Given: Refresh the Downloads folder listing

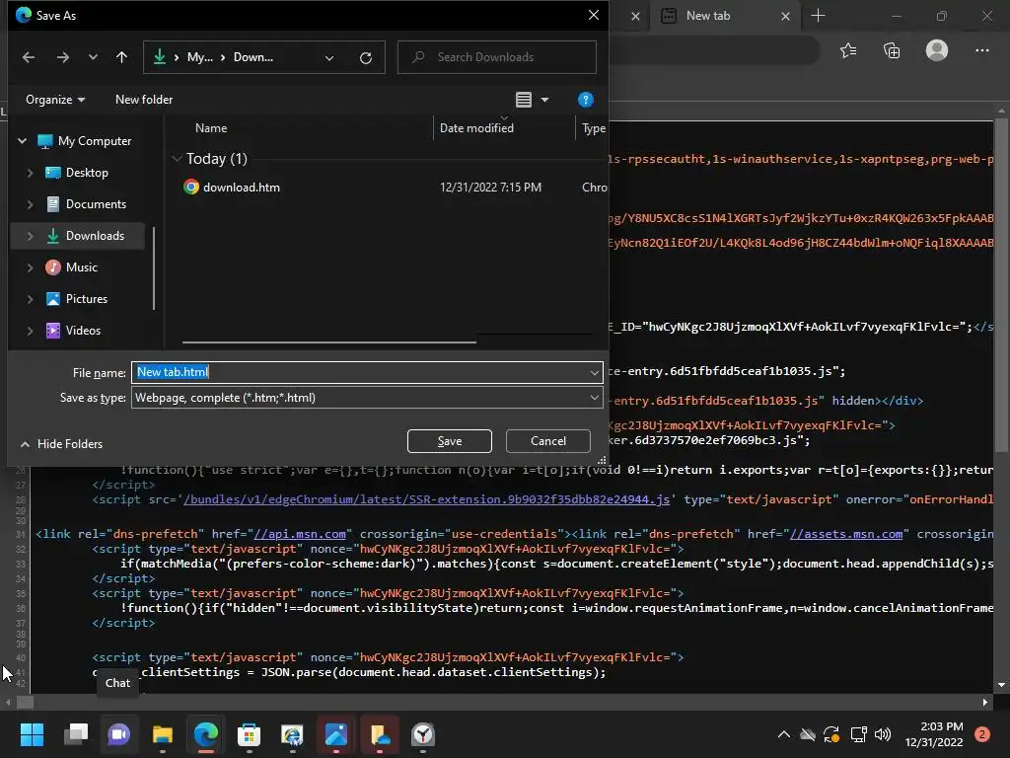Looking at the screenshot, I should [x=366, y=58].
